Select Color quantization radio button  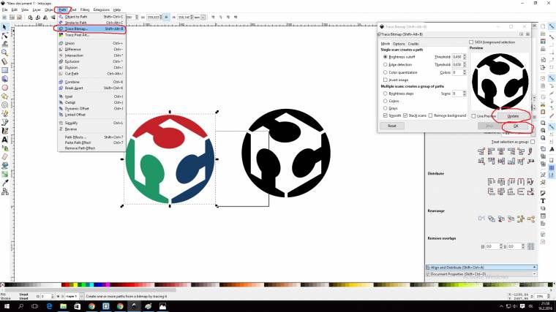[x=385, y=72]
